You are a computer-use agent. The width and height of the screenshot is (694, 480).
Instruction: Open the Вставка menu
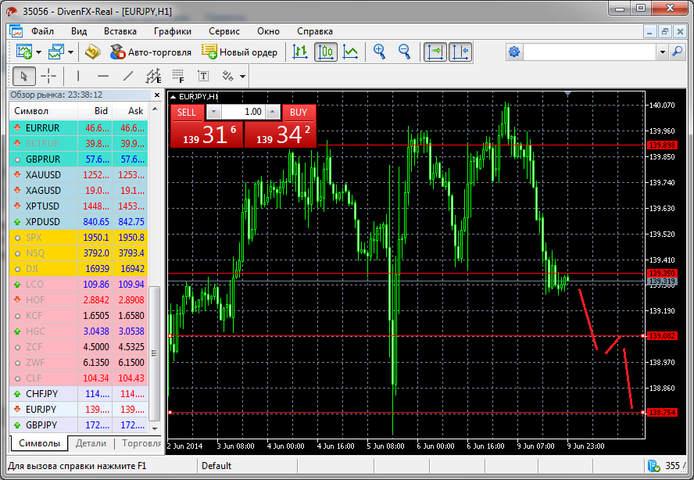tap(120, 31)
